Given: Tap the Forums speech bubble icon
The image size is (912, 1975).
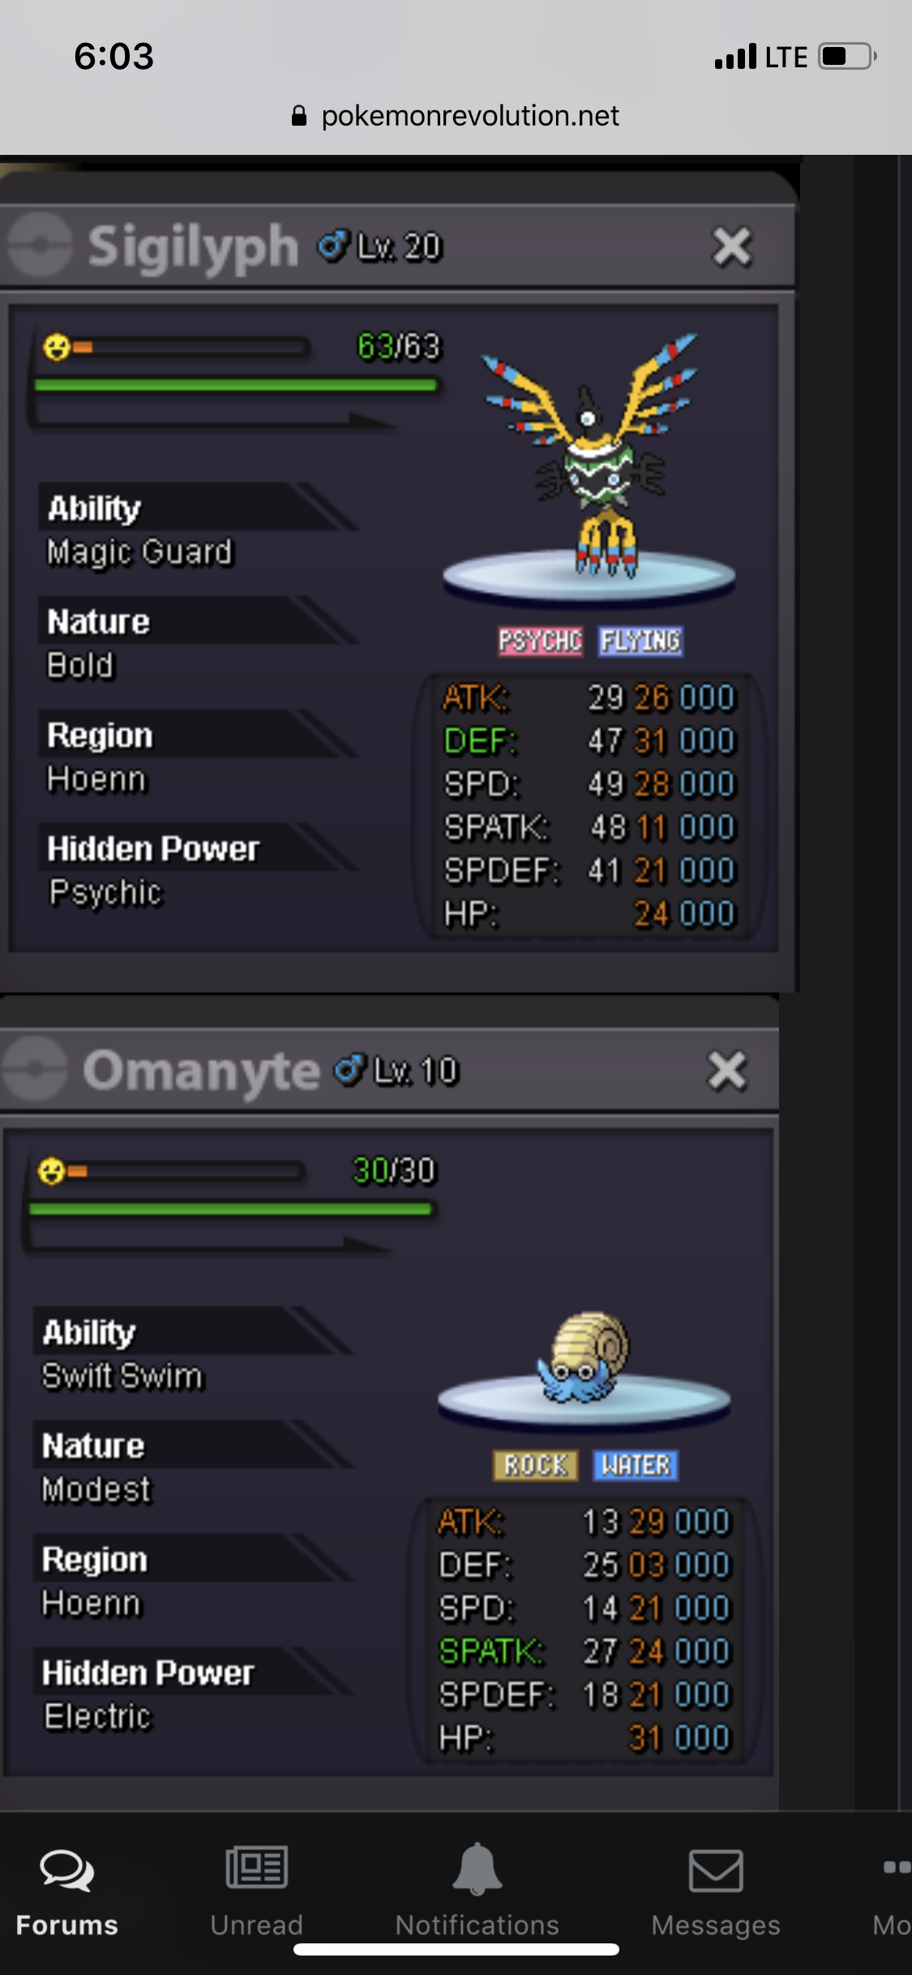Looking at the screenshot, I should pyautogui.click(x=67, y=1870).
